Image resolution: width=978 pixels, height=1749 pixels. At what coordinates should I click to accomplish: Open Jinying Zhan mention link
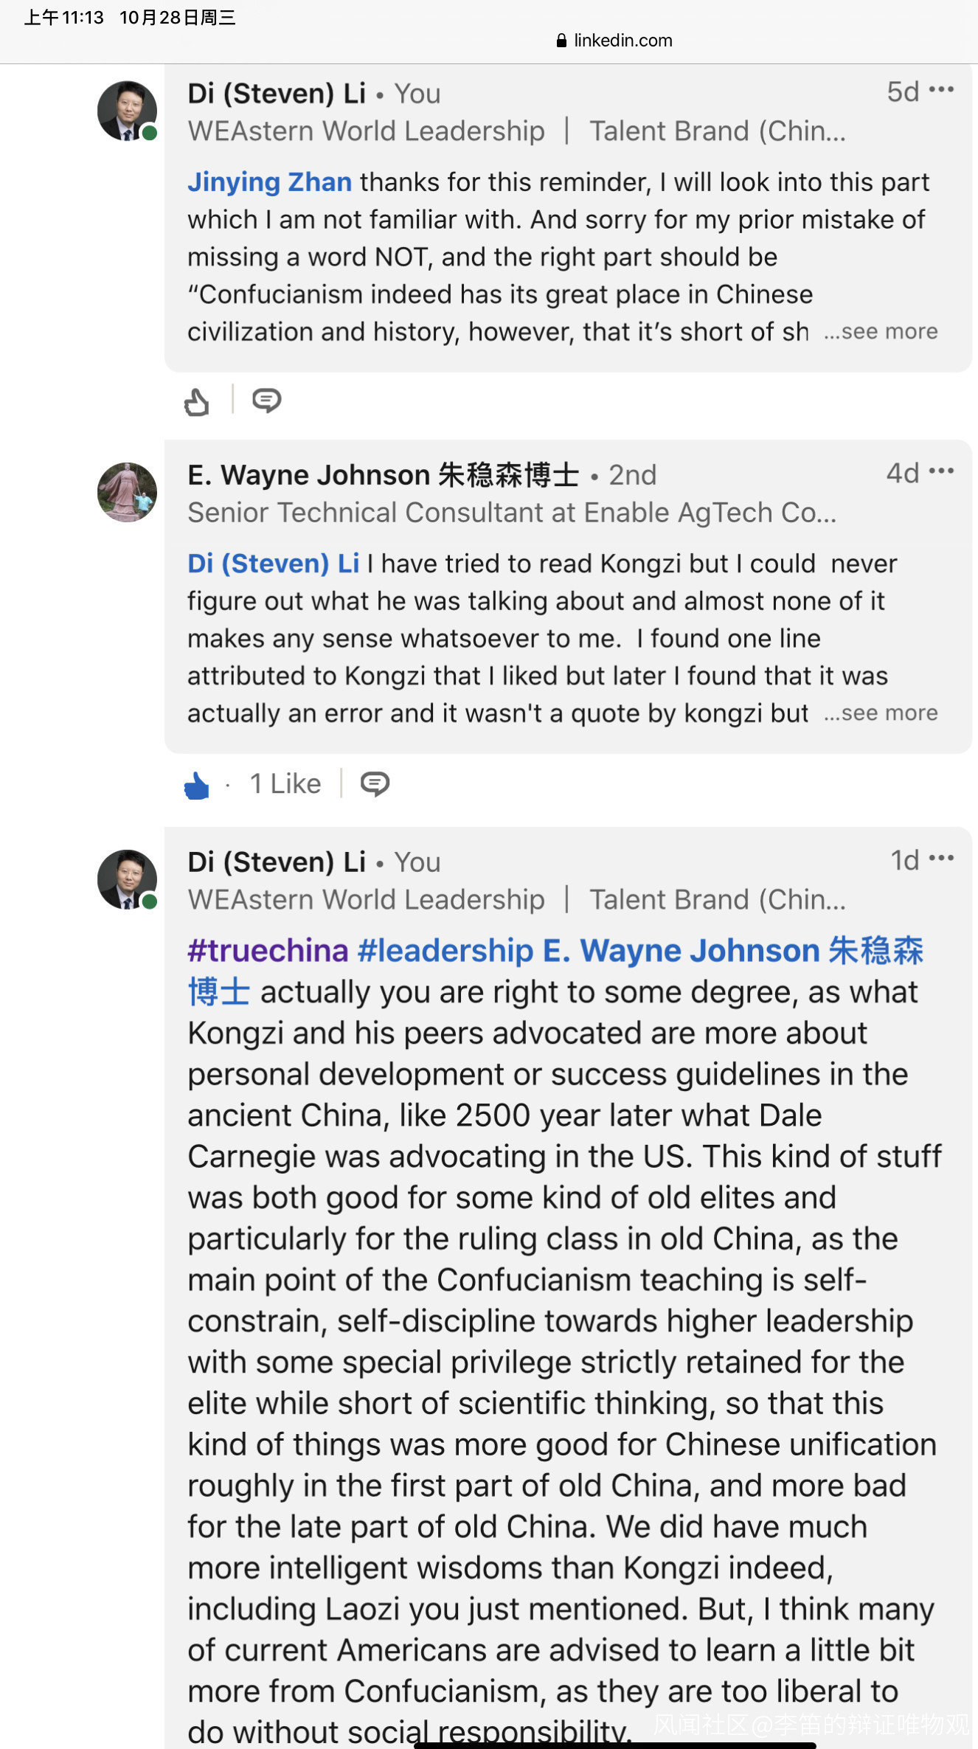(x=269, y=182)
